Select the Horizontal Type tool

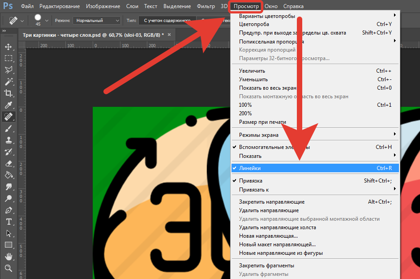[9, 222]
